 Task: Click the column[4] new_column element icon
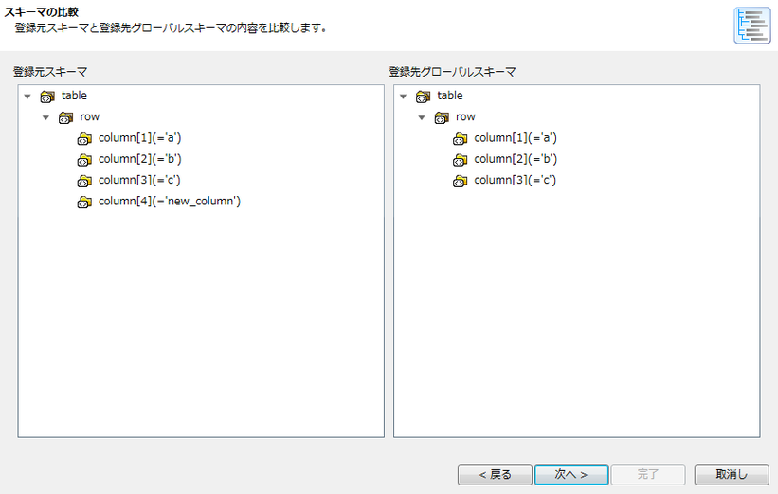tap(84, 202)
